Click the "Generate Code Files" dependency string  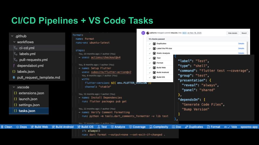pyautogui.click(x=202, y=104)
